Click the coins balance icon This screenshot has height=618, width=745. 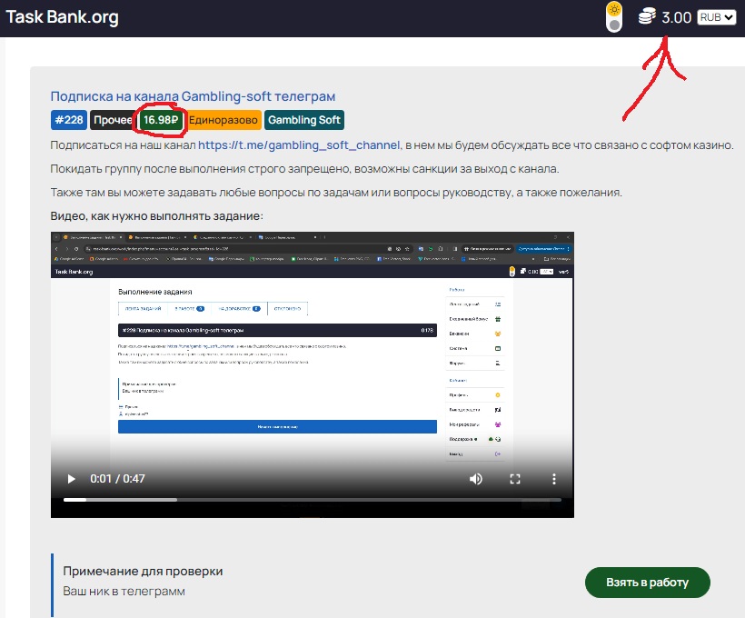[x=647, y=16]
